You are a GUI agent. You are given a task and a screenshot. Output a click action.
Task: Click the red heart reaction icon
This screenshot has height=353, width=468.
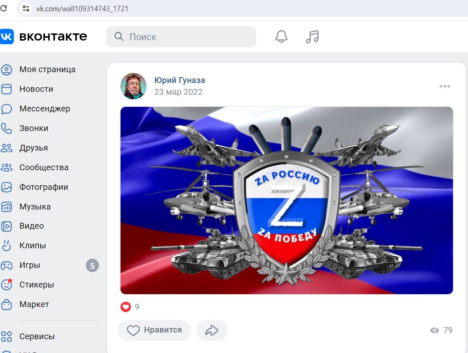(126, 307)
